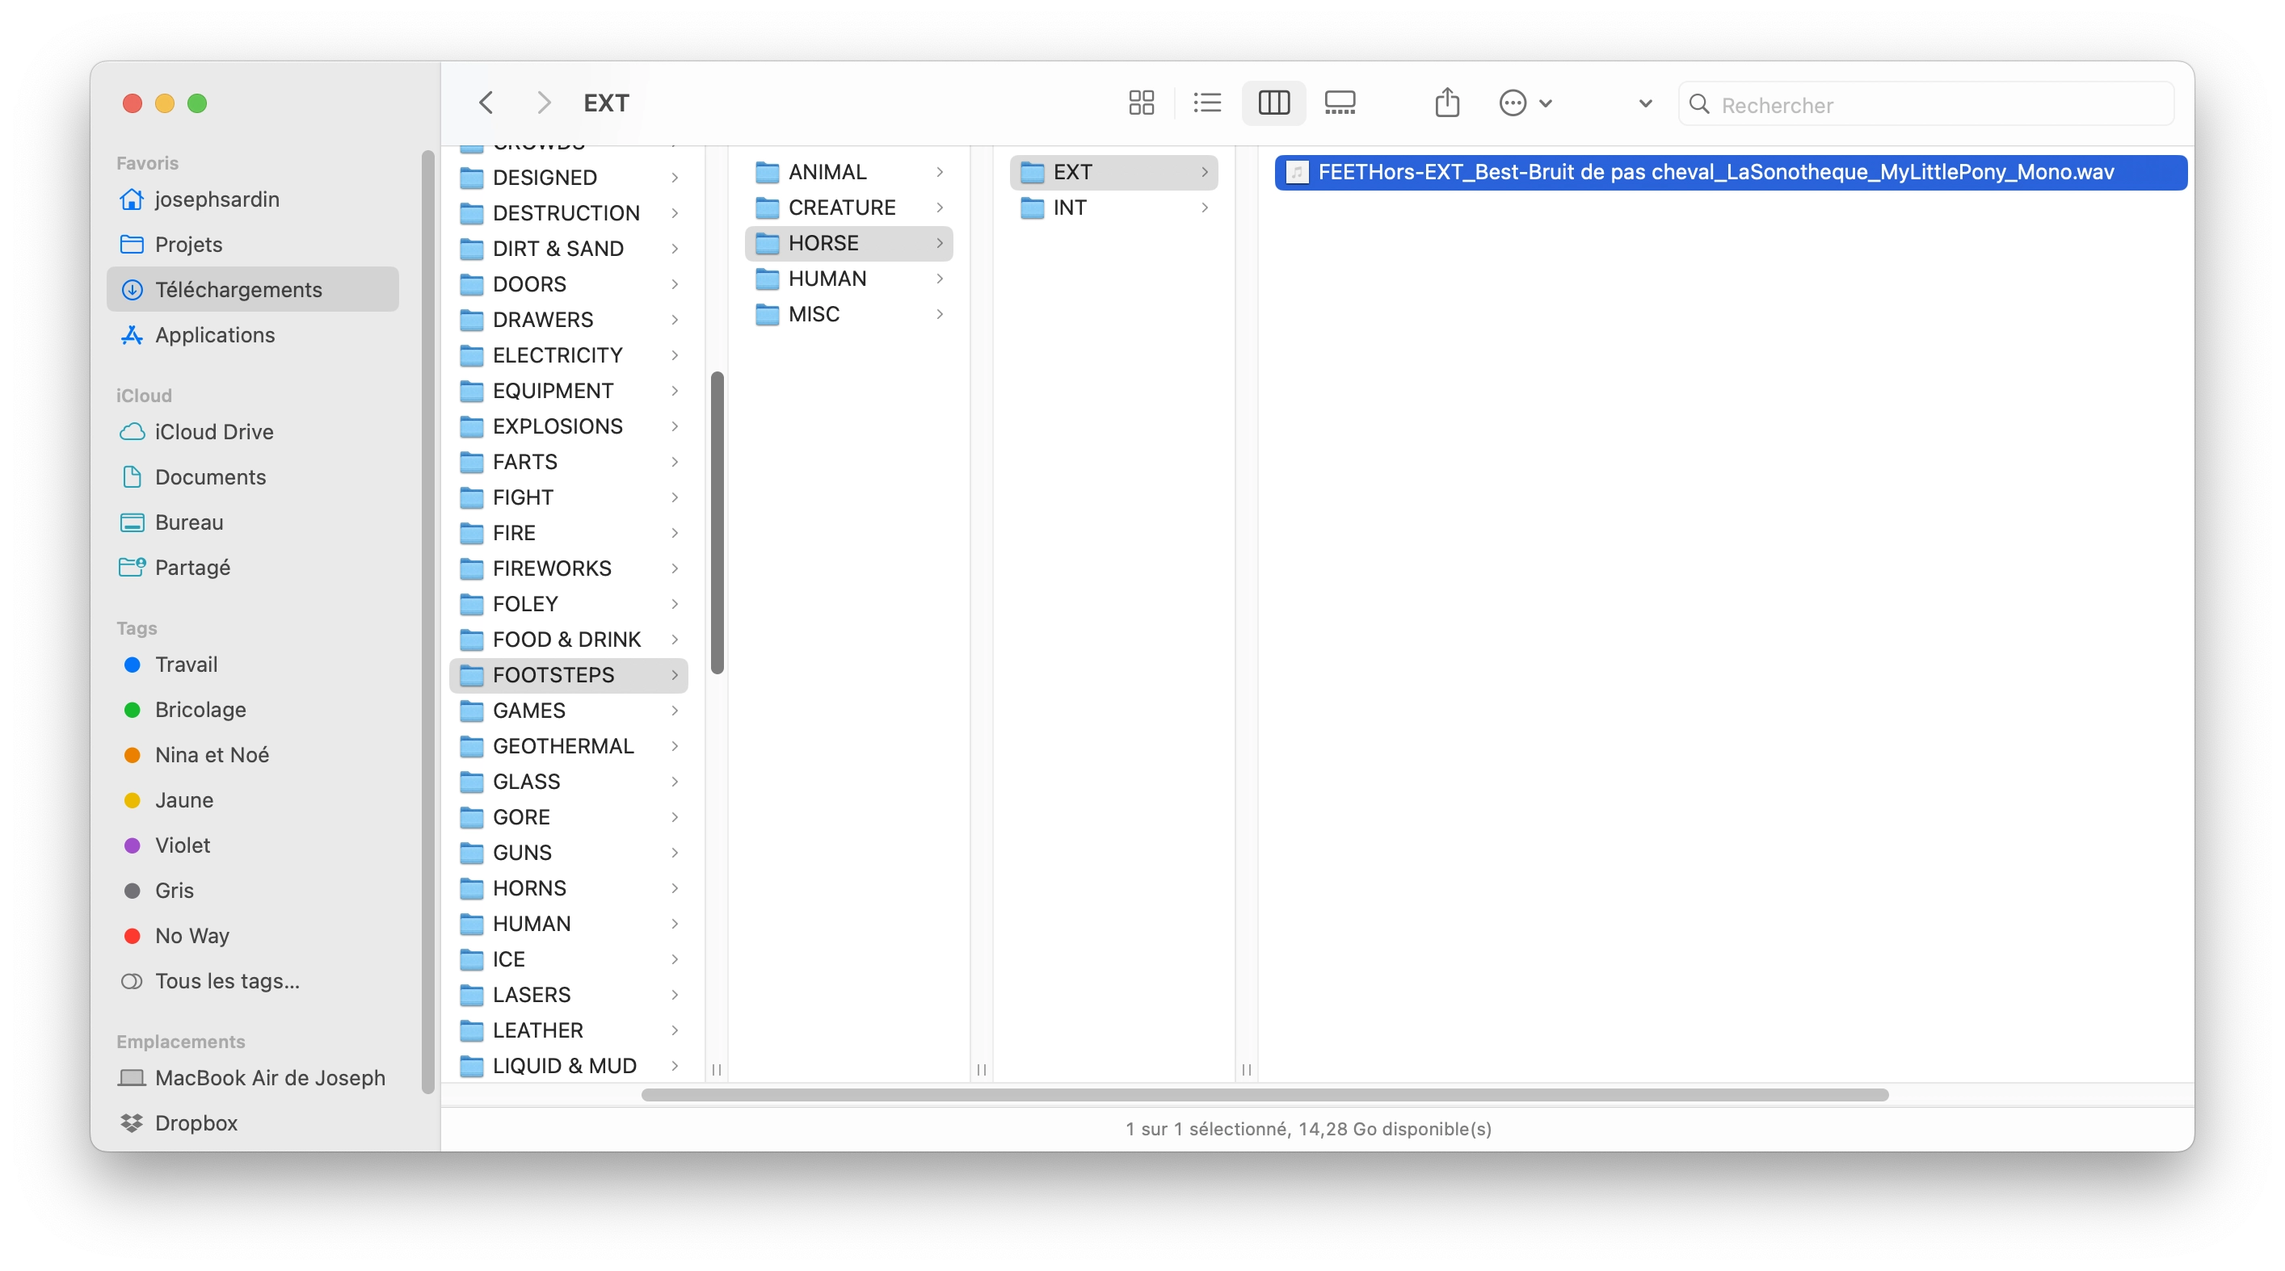This screenshot has width=2285, height=1271.
Task: Select the FOOTSTEPS folder
Action: 569,675
